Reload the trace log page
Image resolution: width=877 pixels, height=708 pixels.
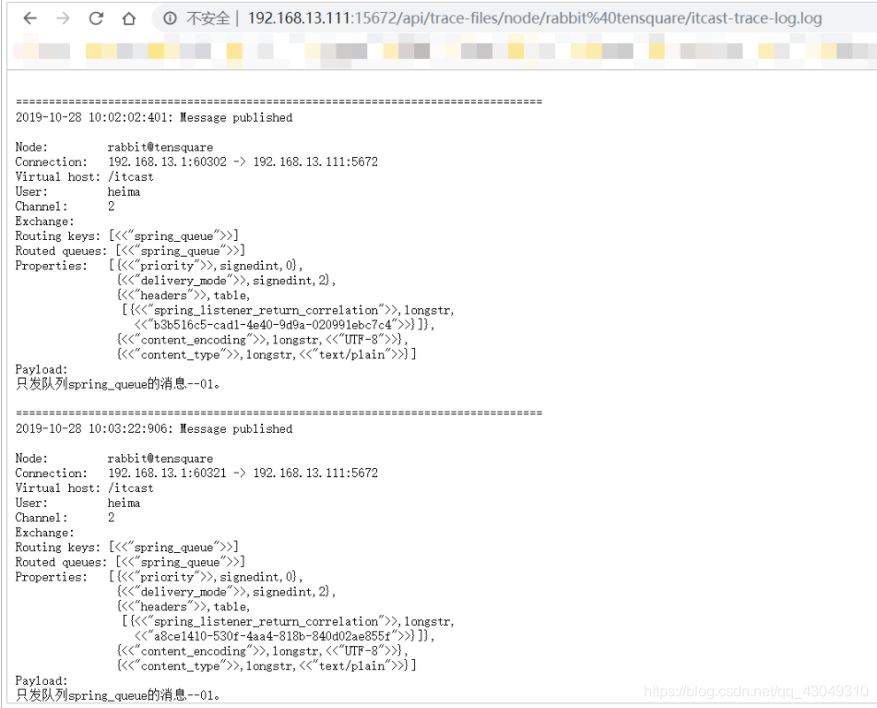[96, 18]
